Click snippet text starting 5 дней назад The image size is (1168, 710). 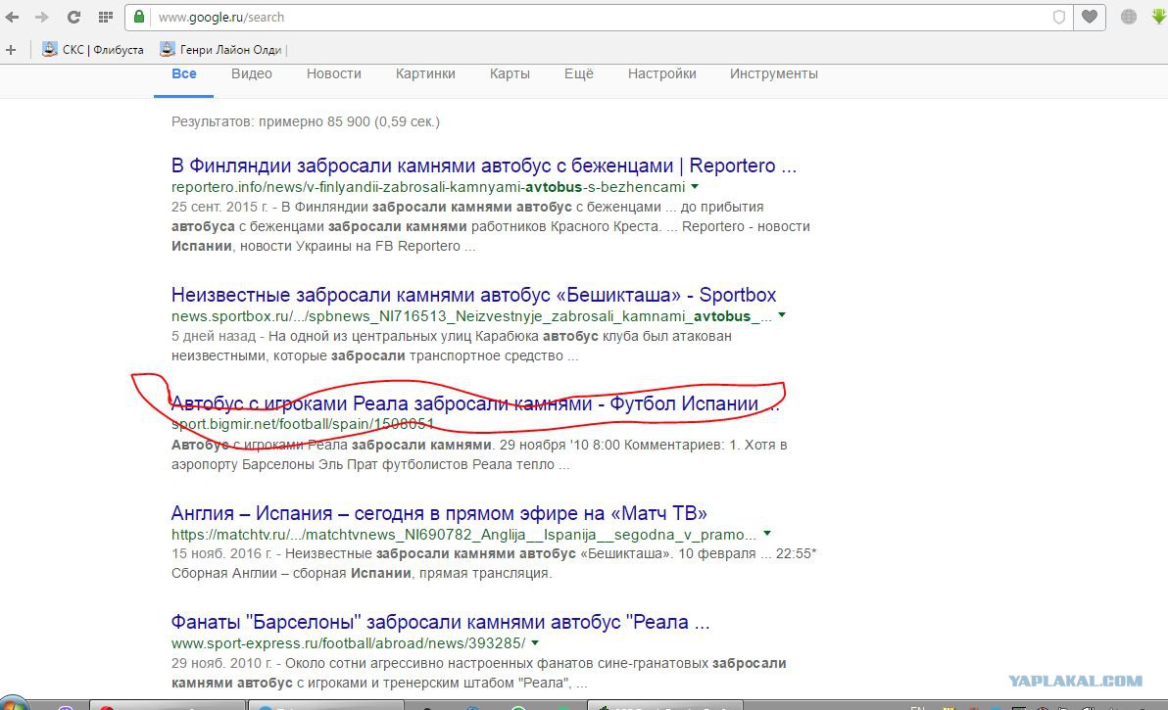point(452,346)
